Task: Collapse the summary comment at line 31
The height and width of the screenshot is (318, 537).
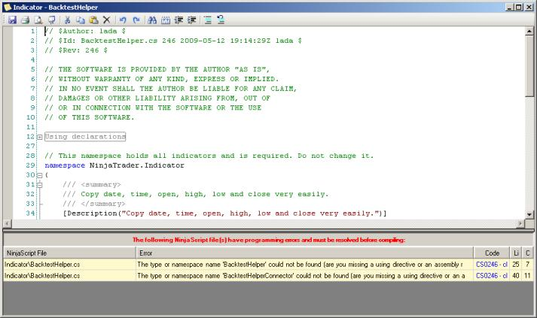Action: pos(39,185)
